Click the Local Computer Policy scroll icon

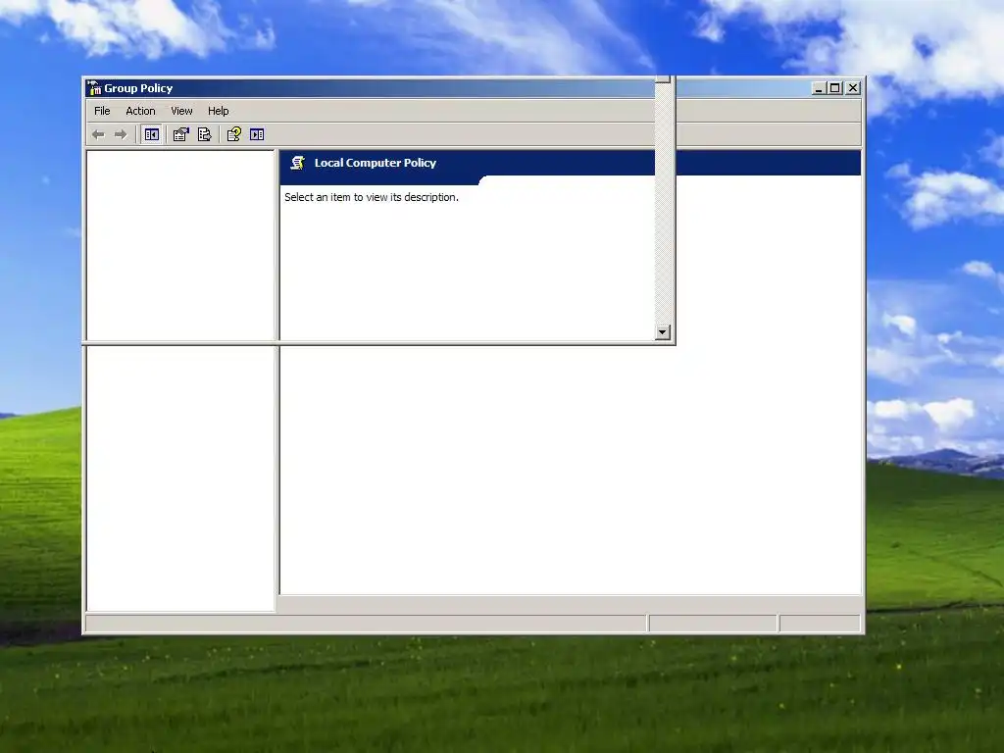click(x=297, y=163)
